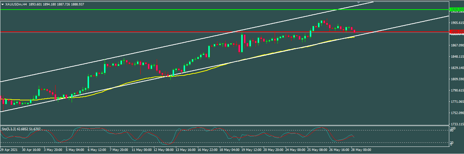Click the 1752.000 value on price scale
This screenshot has width=464, height=154.
457,113
